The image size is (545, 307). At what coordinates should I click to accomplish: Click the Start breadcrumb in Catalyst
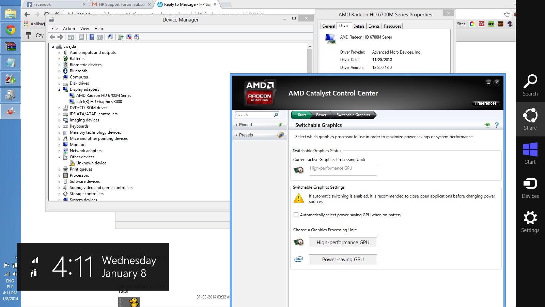click(x=301, y=115)
